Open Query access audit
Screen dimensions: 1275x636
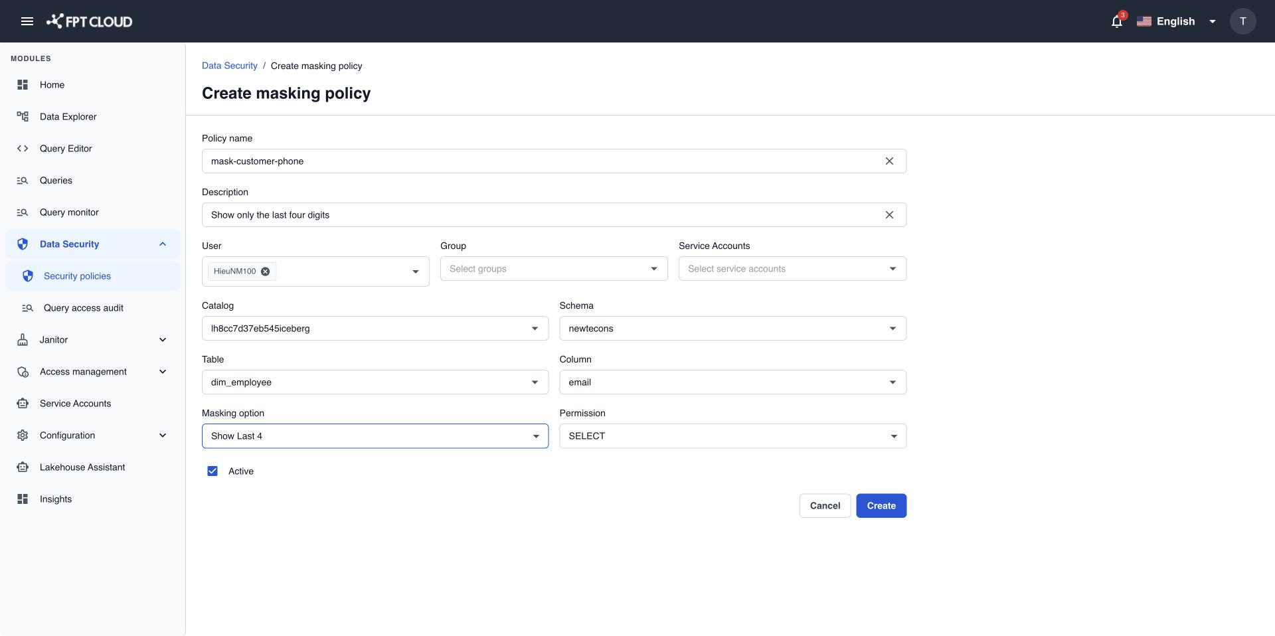(92, 308)
